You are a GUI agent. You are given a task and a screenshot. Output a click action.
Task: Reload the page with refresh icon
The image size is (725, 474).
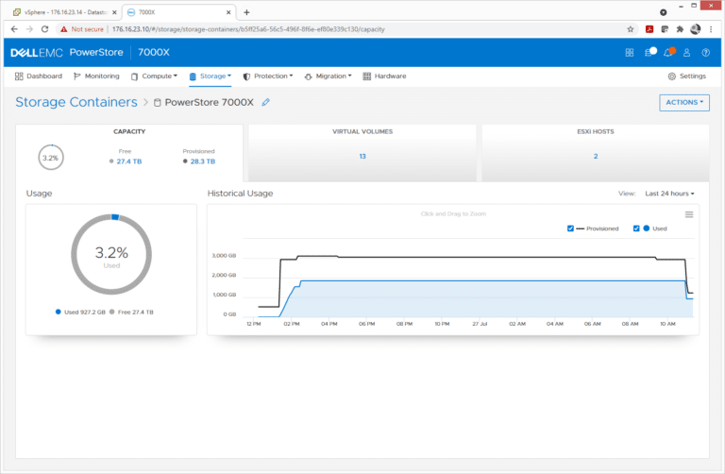pos(45,29)
